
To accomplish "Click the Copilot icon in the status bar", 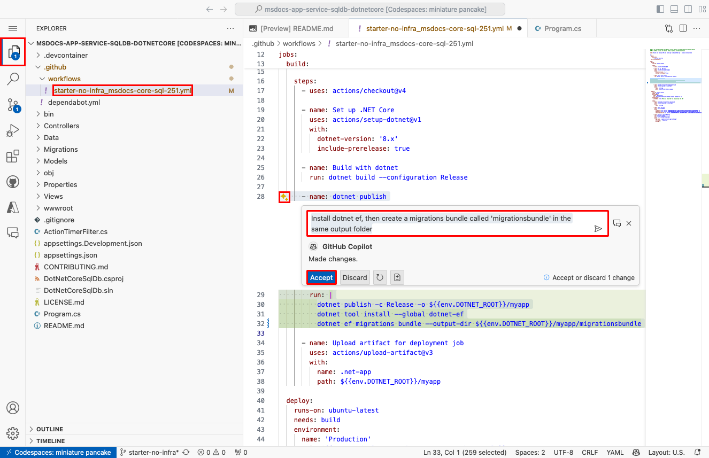I will (636, 452).
